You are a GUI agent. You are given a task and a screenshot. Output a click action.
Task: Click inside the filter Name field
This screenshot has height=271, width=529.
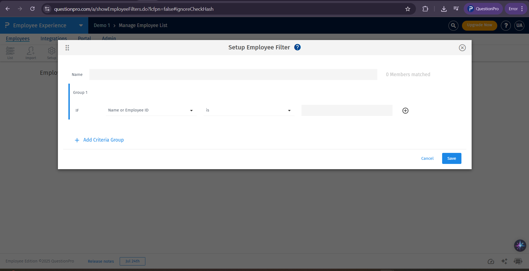coord(233,75)
